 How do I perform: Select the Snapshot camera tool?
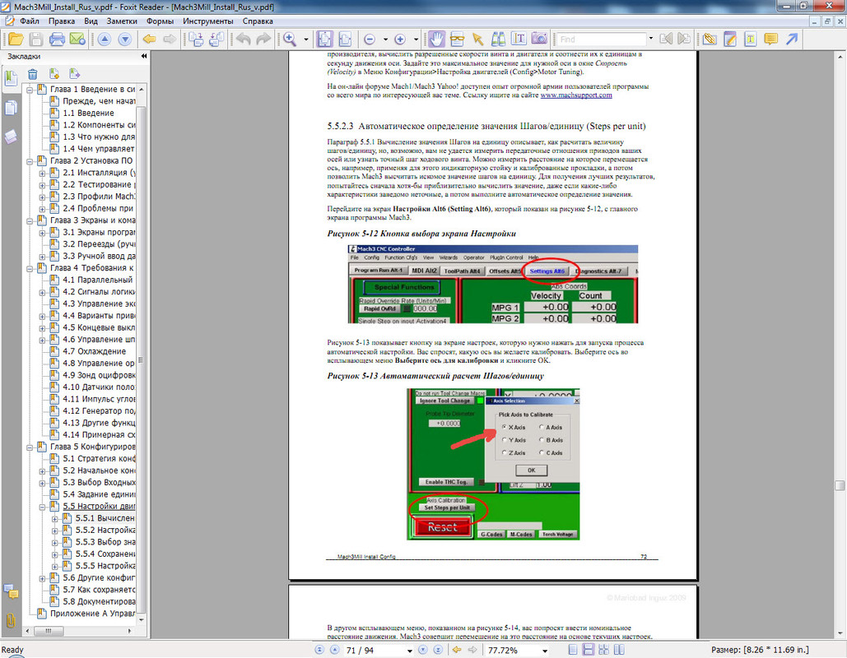(539, 39)
